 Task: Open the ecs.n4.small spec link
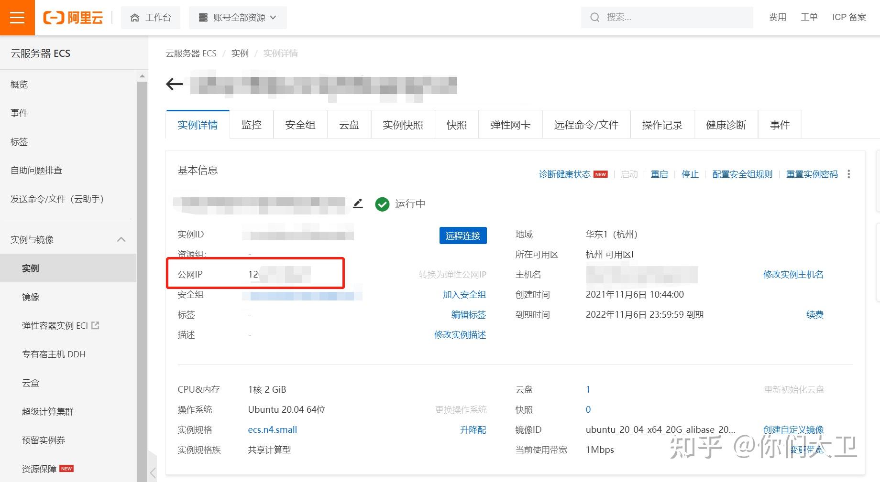(273, 430)
